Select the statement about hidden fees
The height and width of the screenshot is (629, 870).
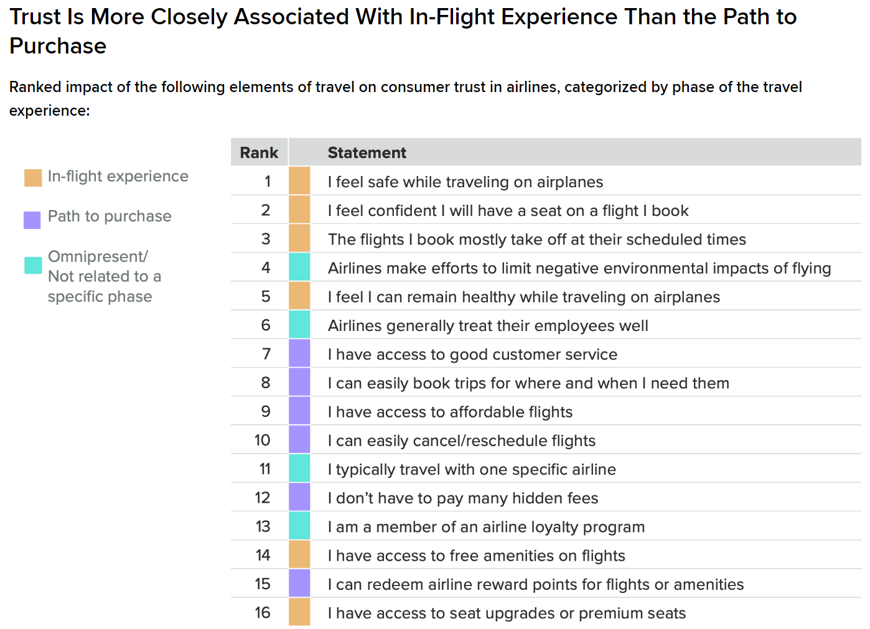462,498
